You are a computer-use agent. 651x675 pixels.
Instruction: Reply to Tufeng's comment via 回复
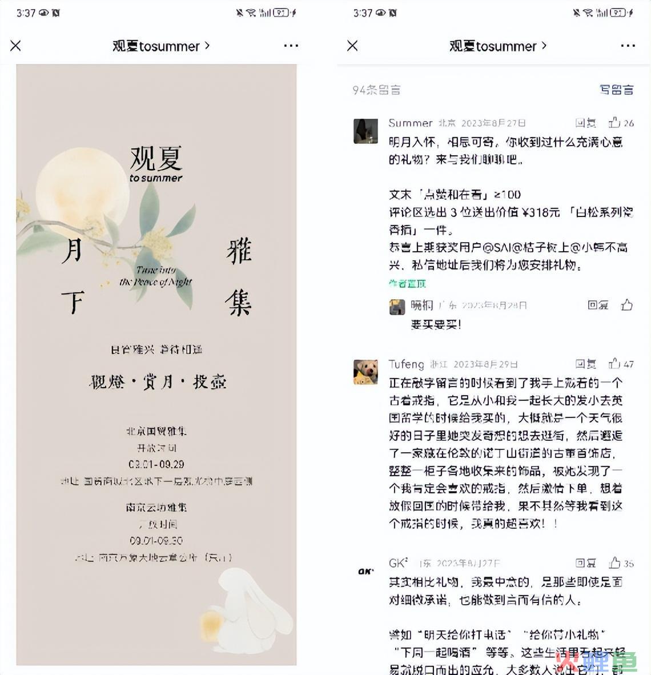[585, 364]
